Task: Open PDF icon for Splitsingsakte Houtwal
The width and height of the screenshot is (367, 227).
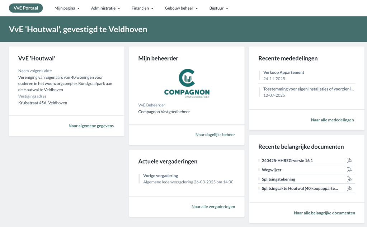Action: [x=349, y=188]
